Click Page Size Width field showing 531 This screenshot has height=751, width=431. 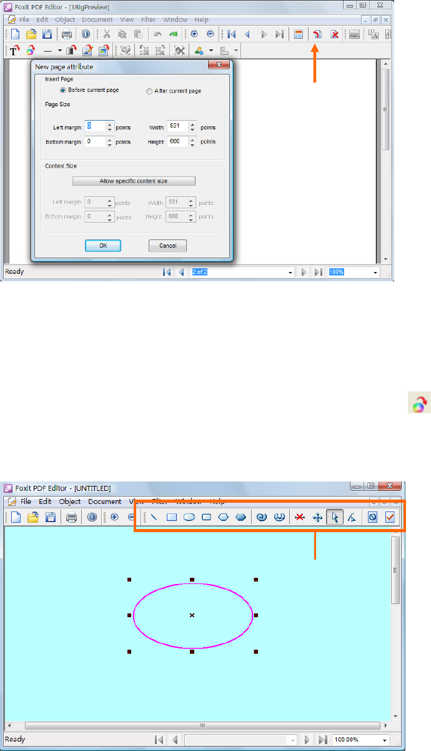178,127
